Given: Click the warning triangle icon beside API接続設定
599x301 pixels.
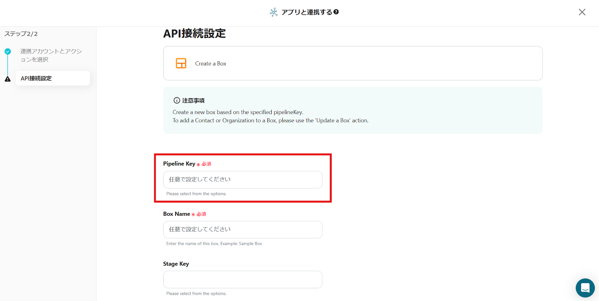Looking at the screenshot, I should [7, 79].
